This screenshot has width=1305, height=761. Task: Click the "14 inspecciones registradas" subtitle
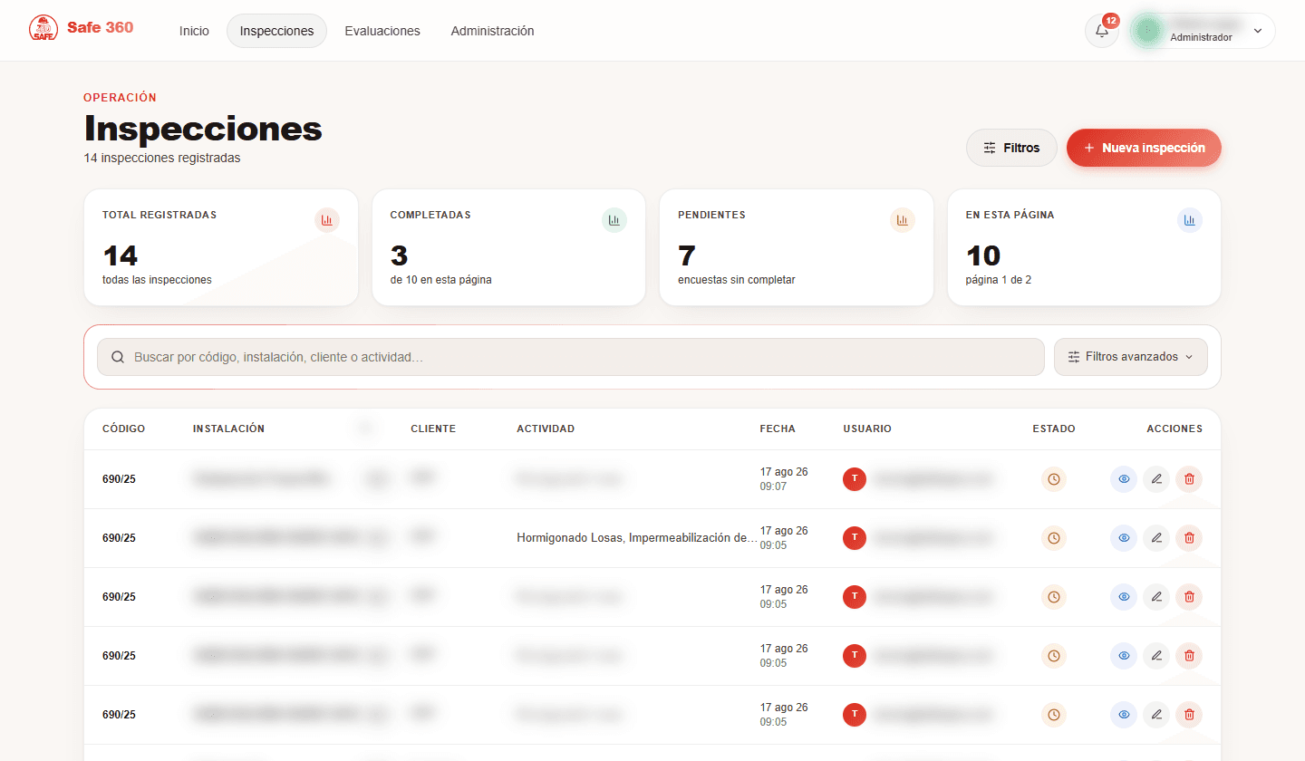click(x=162, y=158)
